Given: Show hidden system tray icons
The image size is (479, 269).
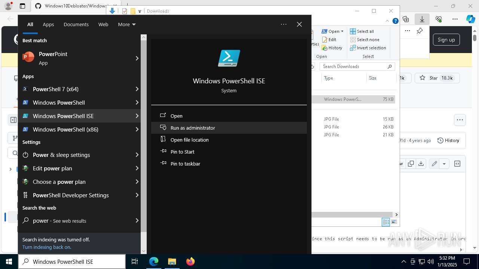Looking at the screenshot, I should point(403,262).
